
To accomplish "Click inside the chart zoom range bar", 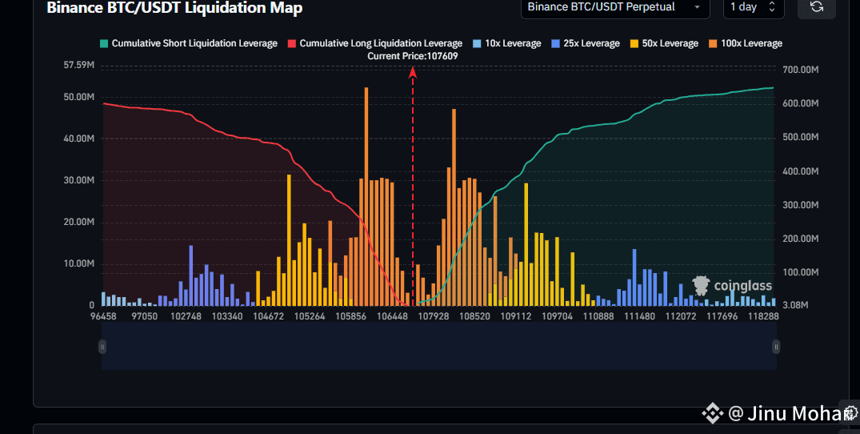I will pos(438,346).
